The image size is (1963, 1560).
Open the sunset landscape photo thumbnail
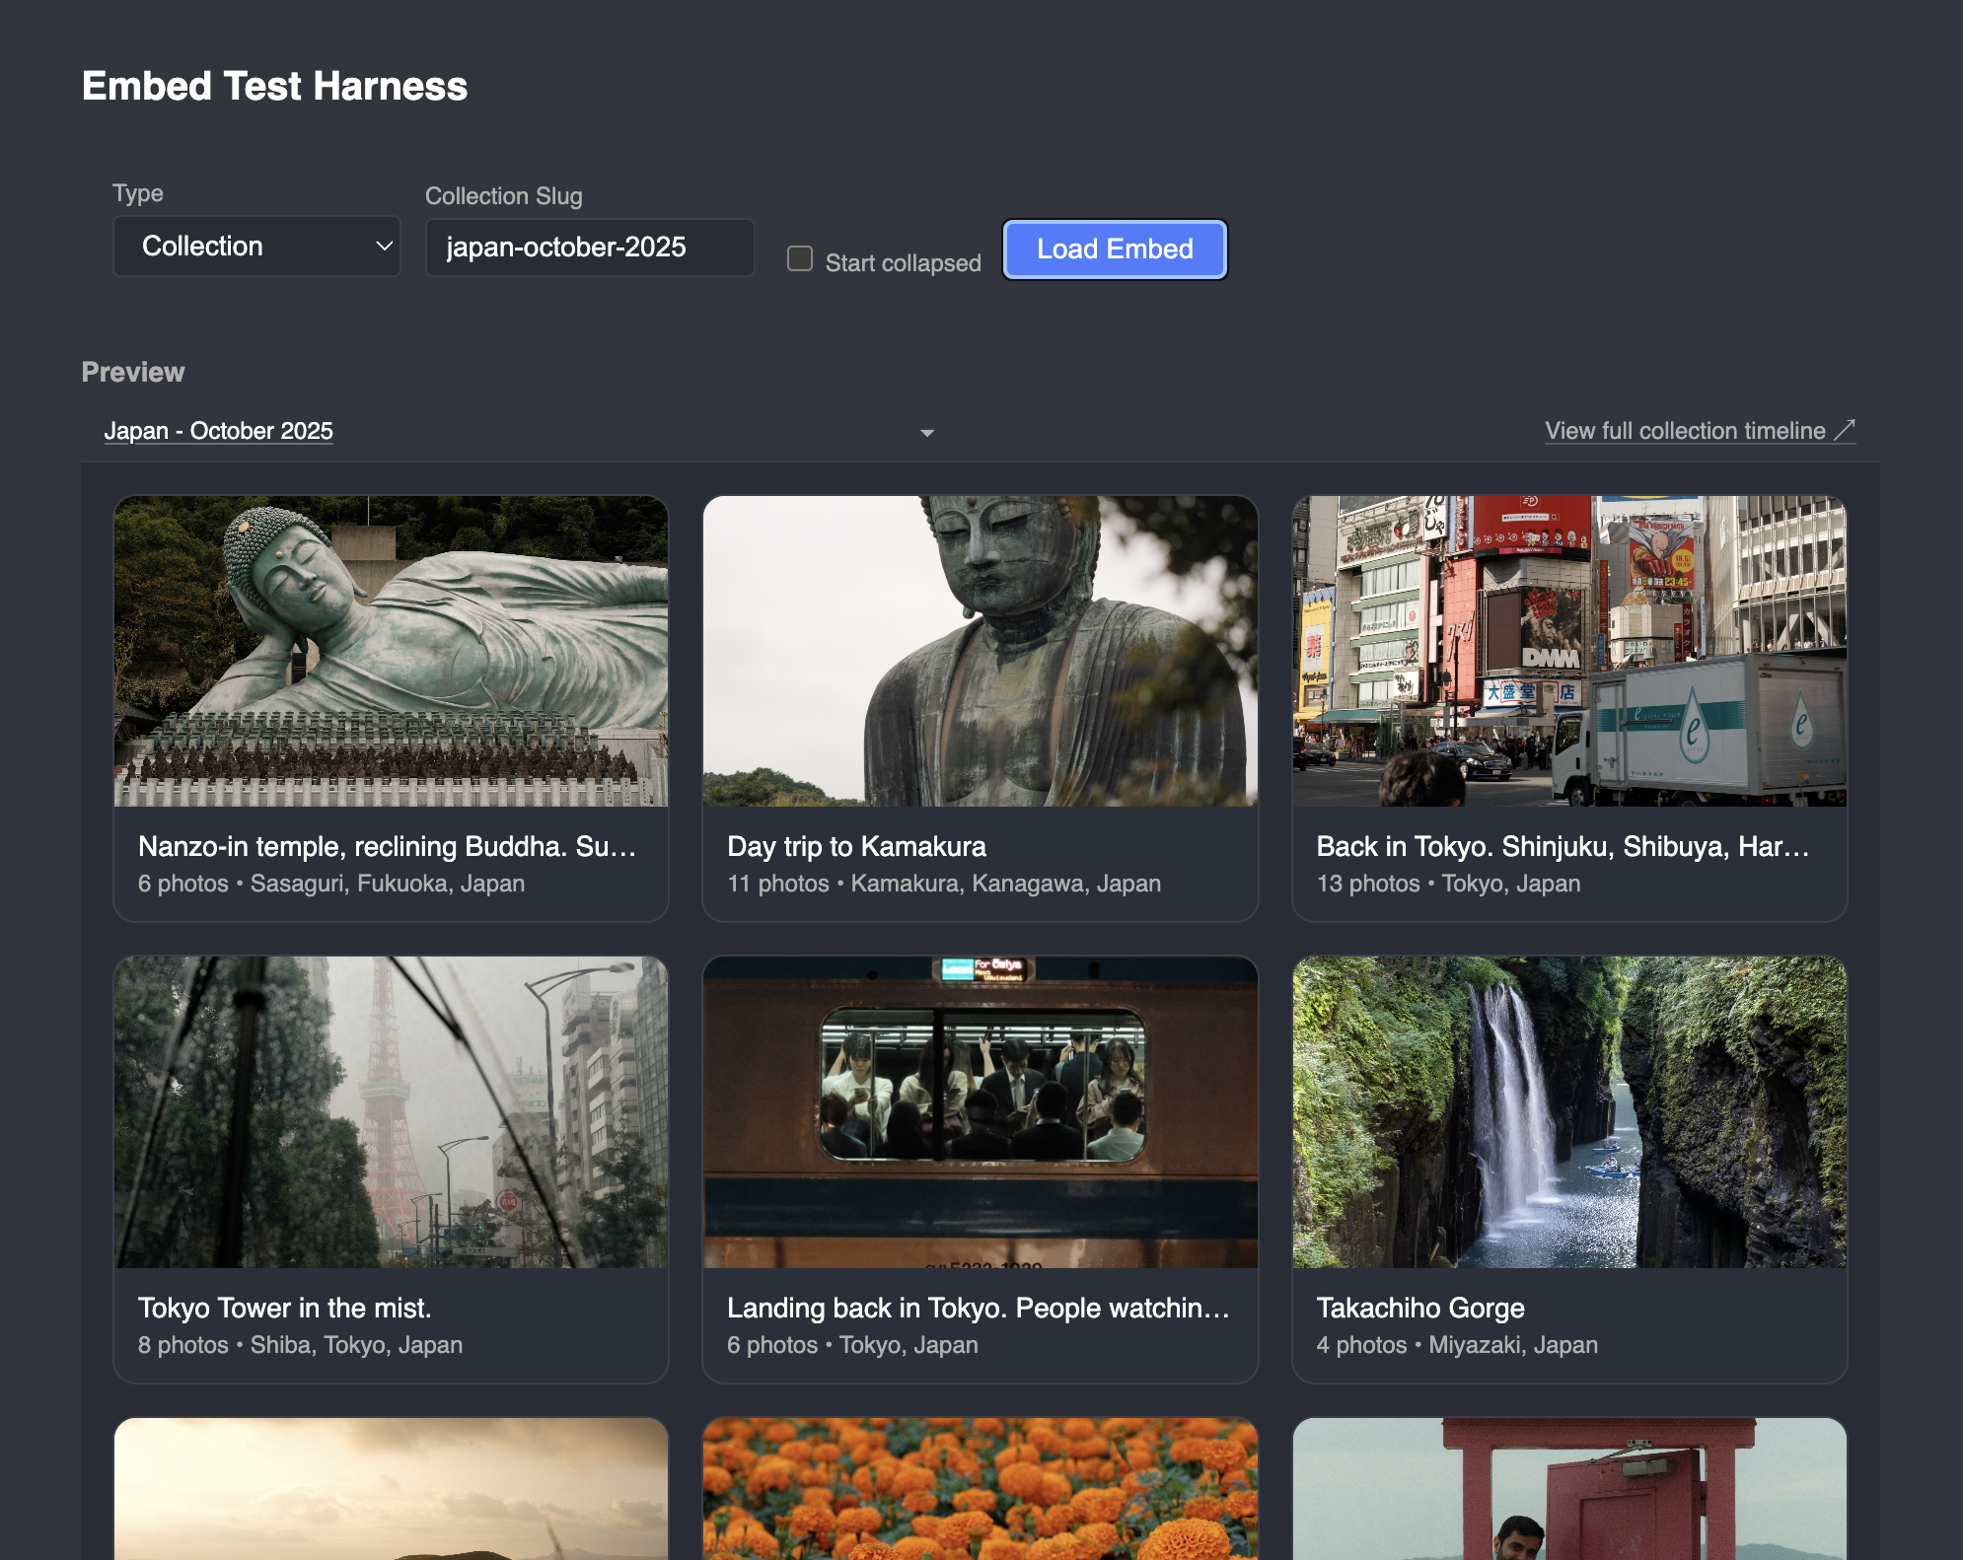[x=391, y=1489]
